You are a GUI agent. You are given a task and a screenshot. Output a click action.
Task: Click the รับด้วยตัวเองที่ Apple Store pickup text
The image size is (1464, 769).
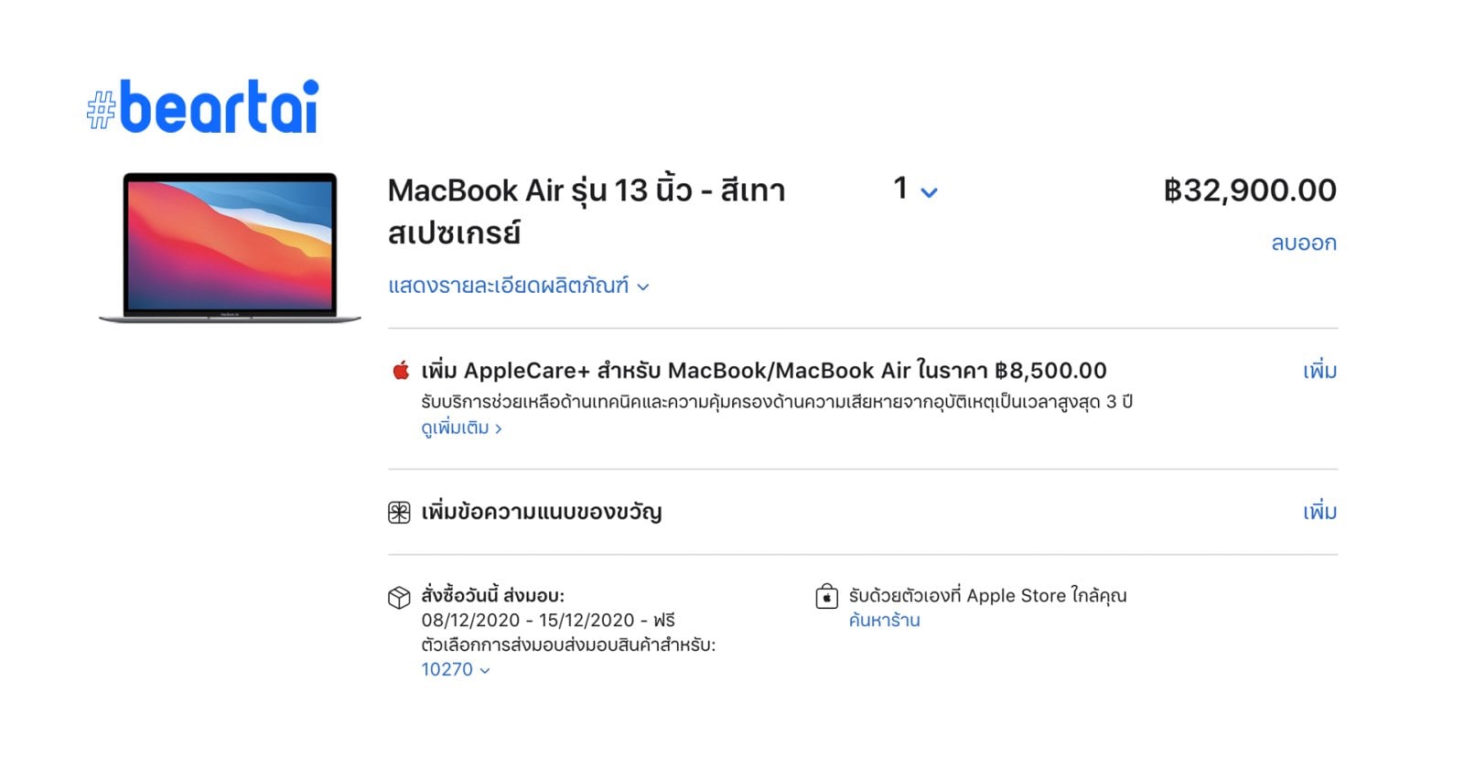987,596
